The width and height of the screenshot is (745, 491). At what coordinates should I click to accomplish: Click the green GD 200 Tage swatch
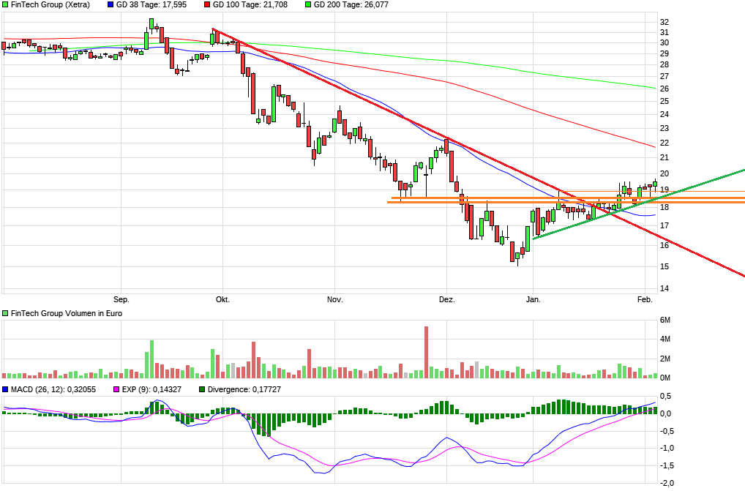pos(308,4)
